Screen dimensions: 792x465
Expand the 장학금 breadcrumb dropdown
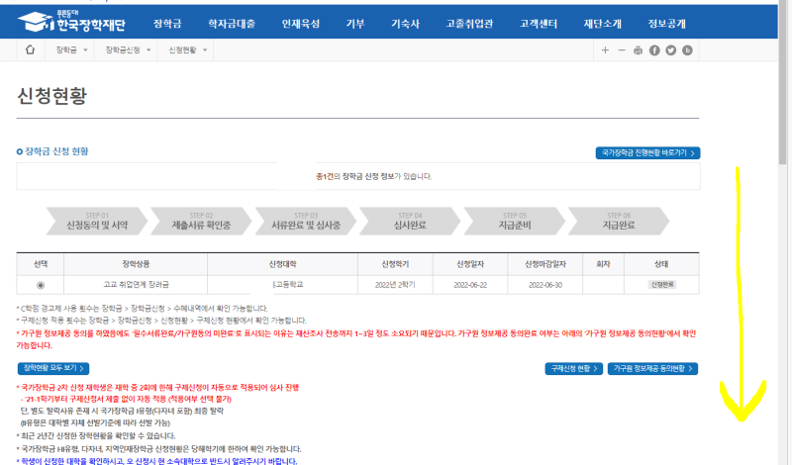(71, 50)
